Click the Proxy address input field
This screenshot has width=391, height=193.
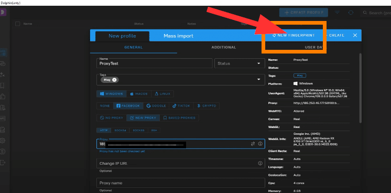[181, 144]
